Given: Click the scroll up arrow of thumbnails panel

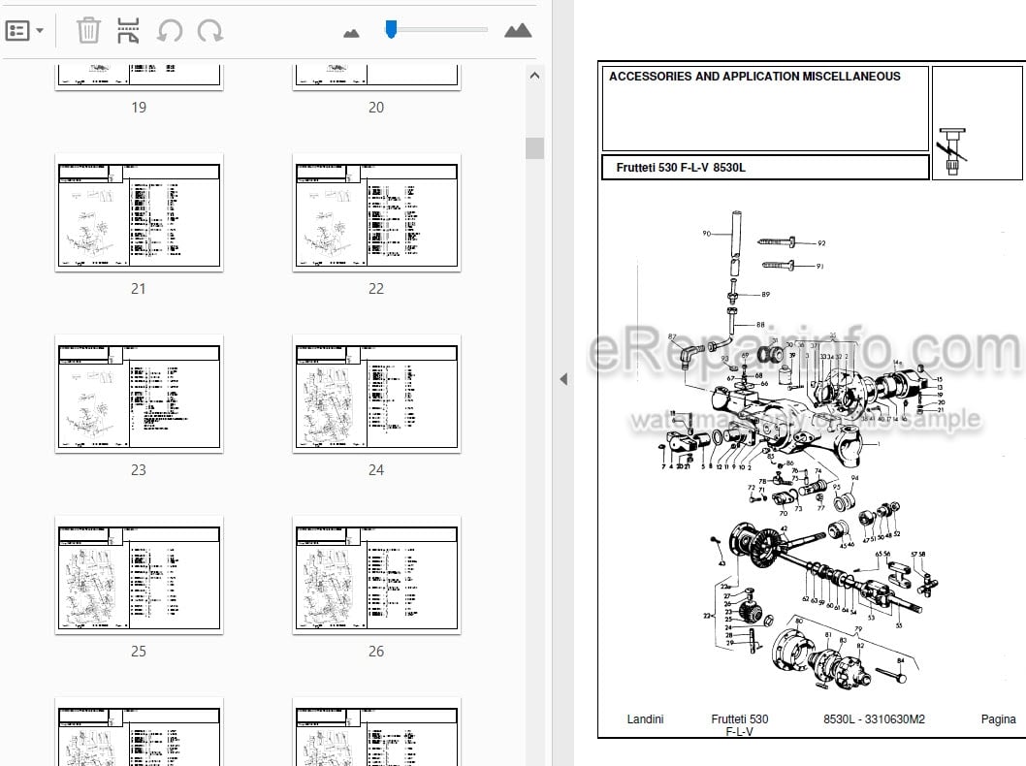Looking at the screenshot, I should 534,76.
